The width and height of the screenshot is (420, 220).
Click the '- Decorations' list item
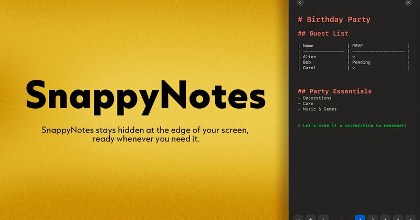coord(314,98)
